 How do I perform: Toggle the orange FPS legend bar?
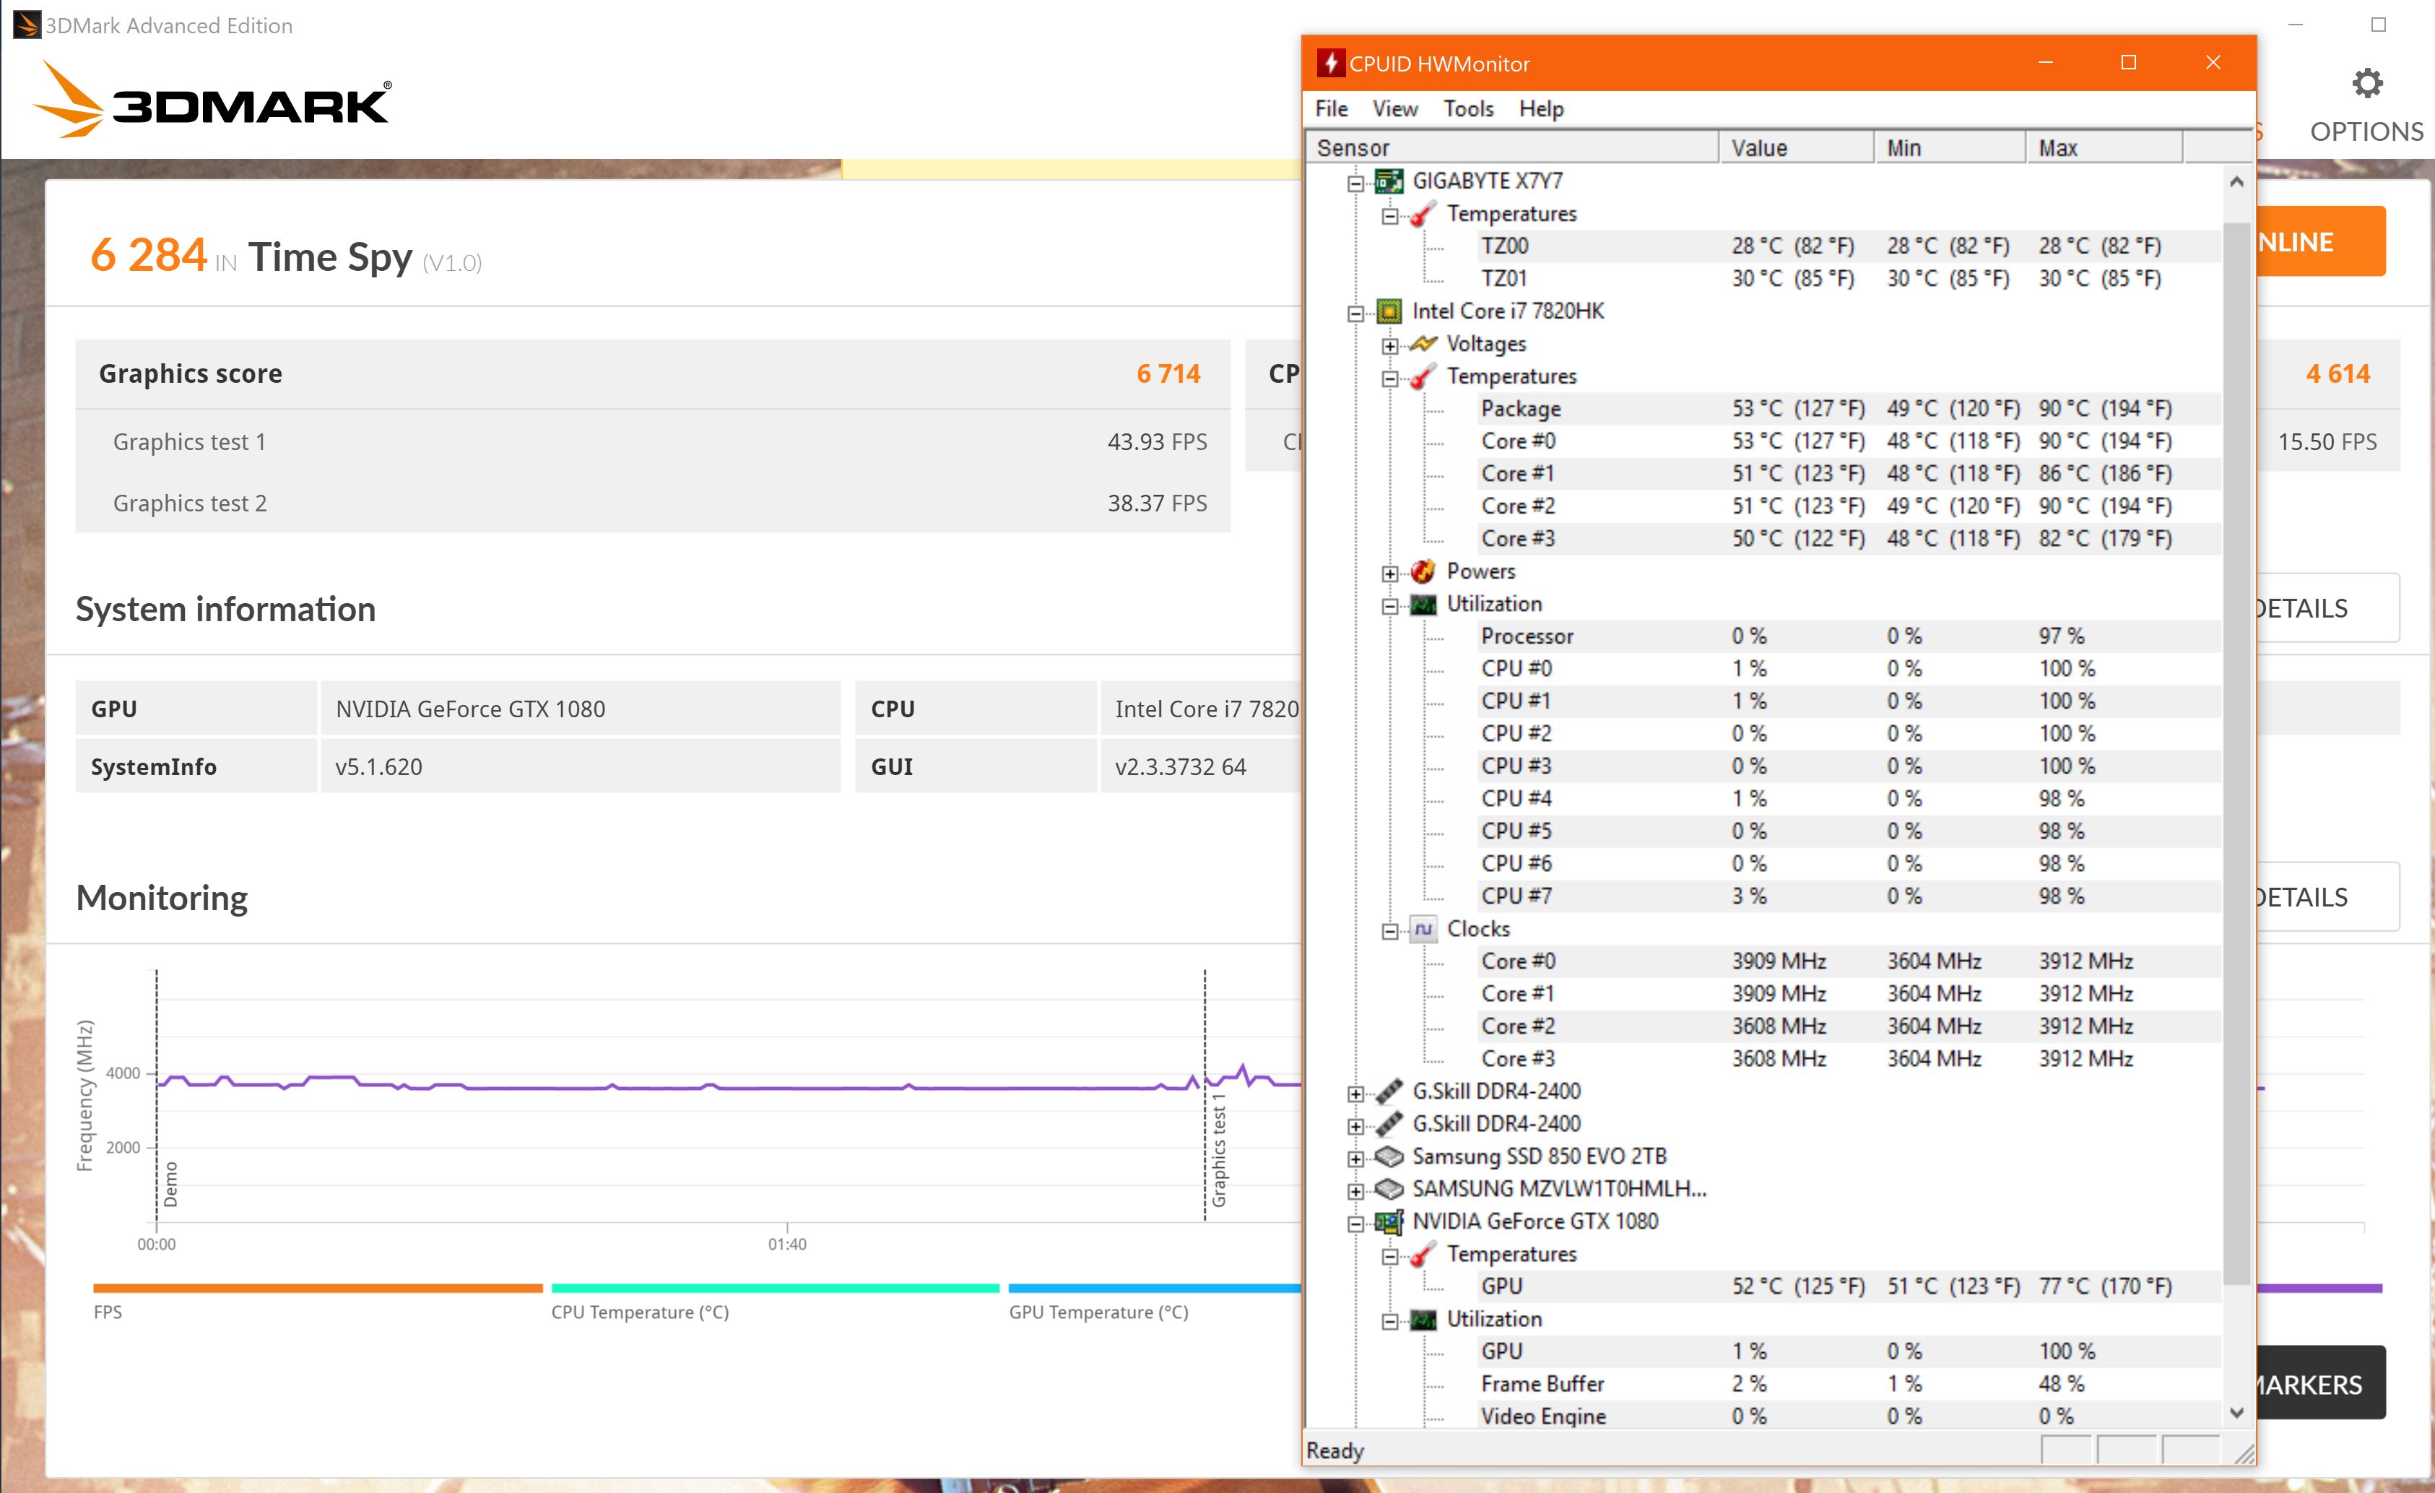click(x=318, y=1289)
